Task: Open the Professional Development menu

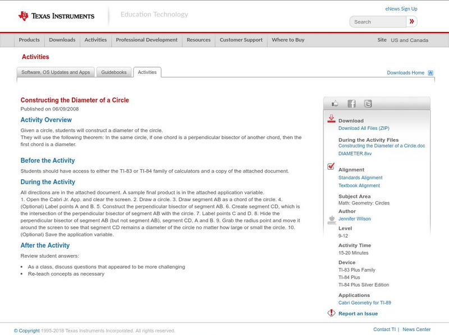Action: click(x=146, y=40)
